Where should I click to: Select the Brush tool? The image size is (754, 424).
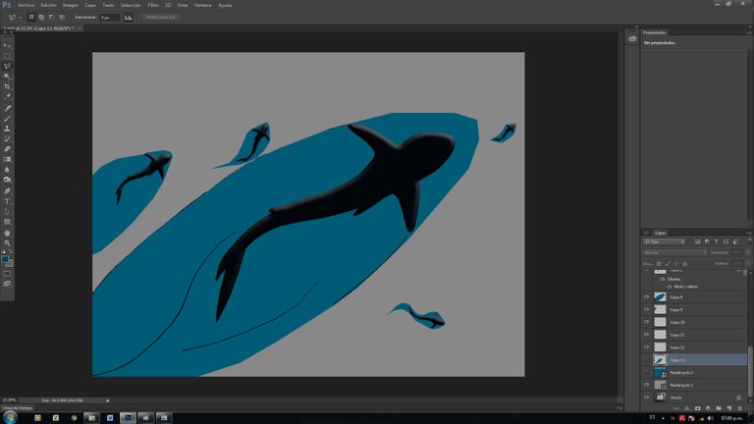tap(8, 118)
